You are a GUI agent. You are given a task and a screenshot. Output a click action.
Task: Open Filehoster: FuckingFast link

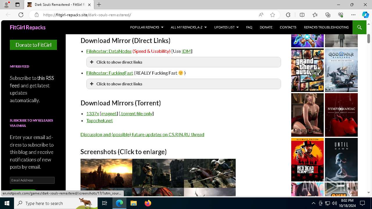(x=110, y=73)
